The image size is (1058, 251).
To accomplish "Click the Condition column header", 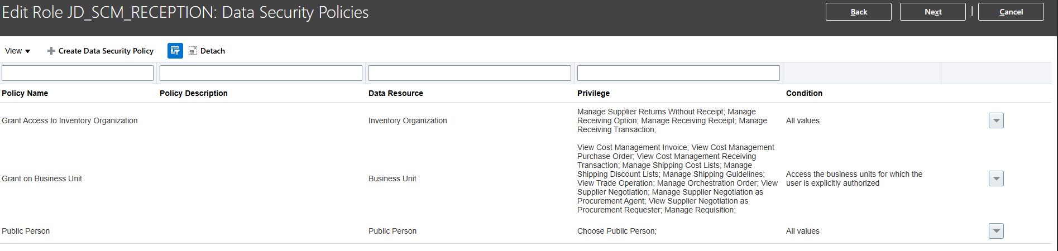I will coord(804,93).
